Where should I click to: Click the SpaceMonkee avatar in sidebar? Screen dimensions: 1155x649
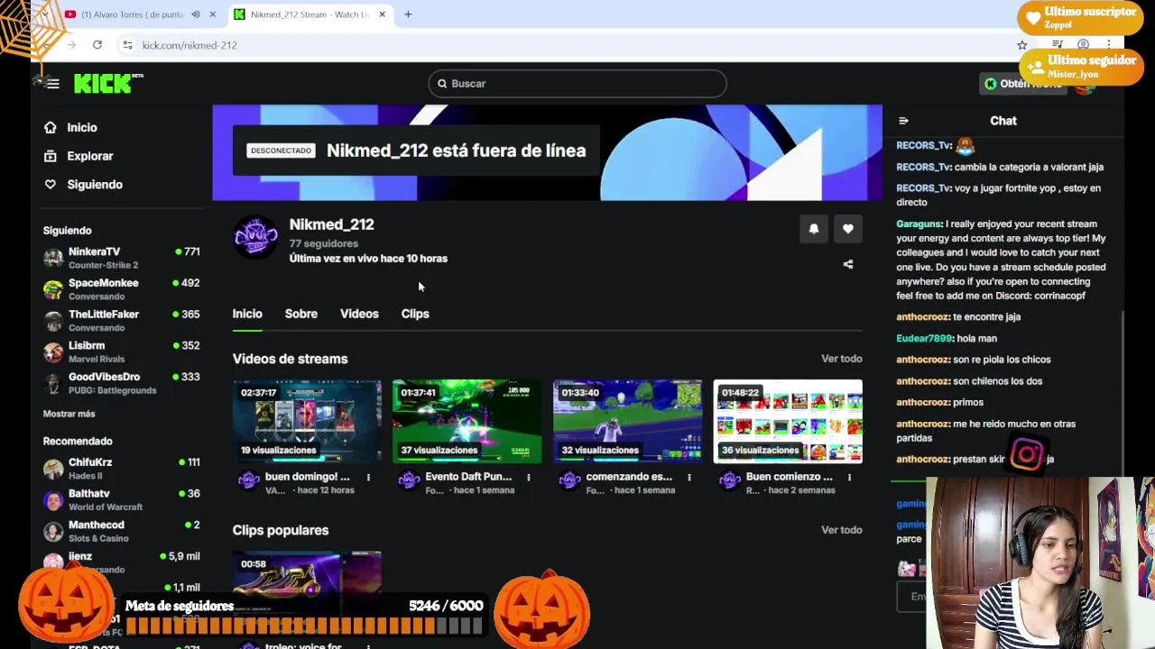point(53,289)
